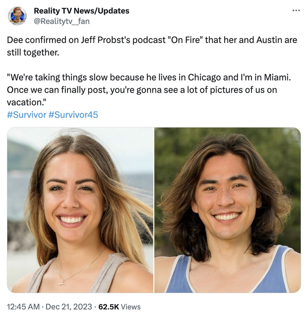The width and height of the screenshot is (308, 316).
Task: Click the word "Chicago" in the quote
Action: 204,78
